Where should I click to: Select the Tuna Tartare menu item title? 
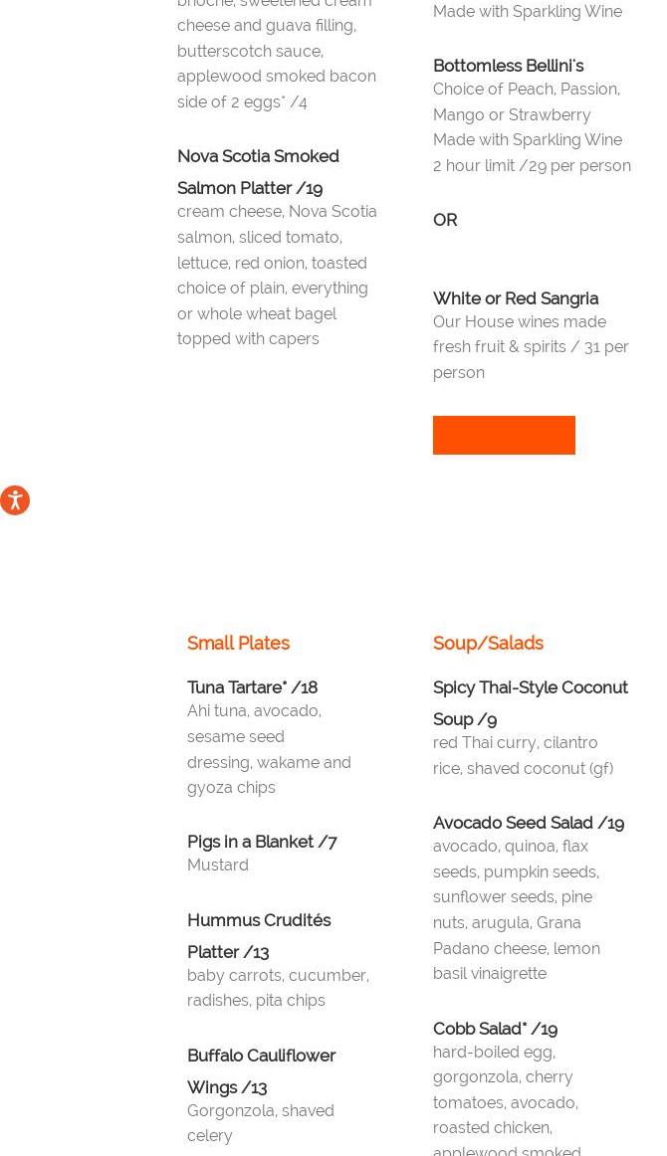(252, 687)
